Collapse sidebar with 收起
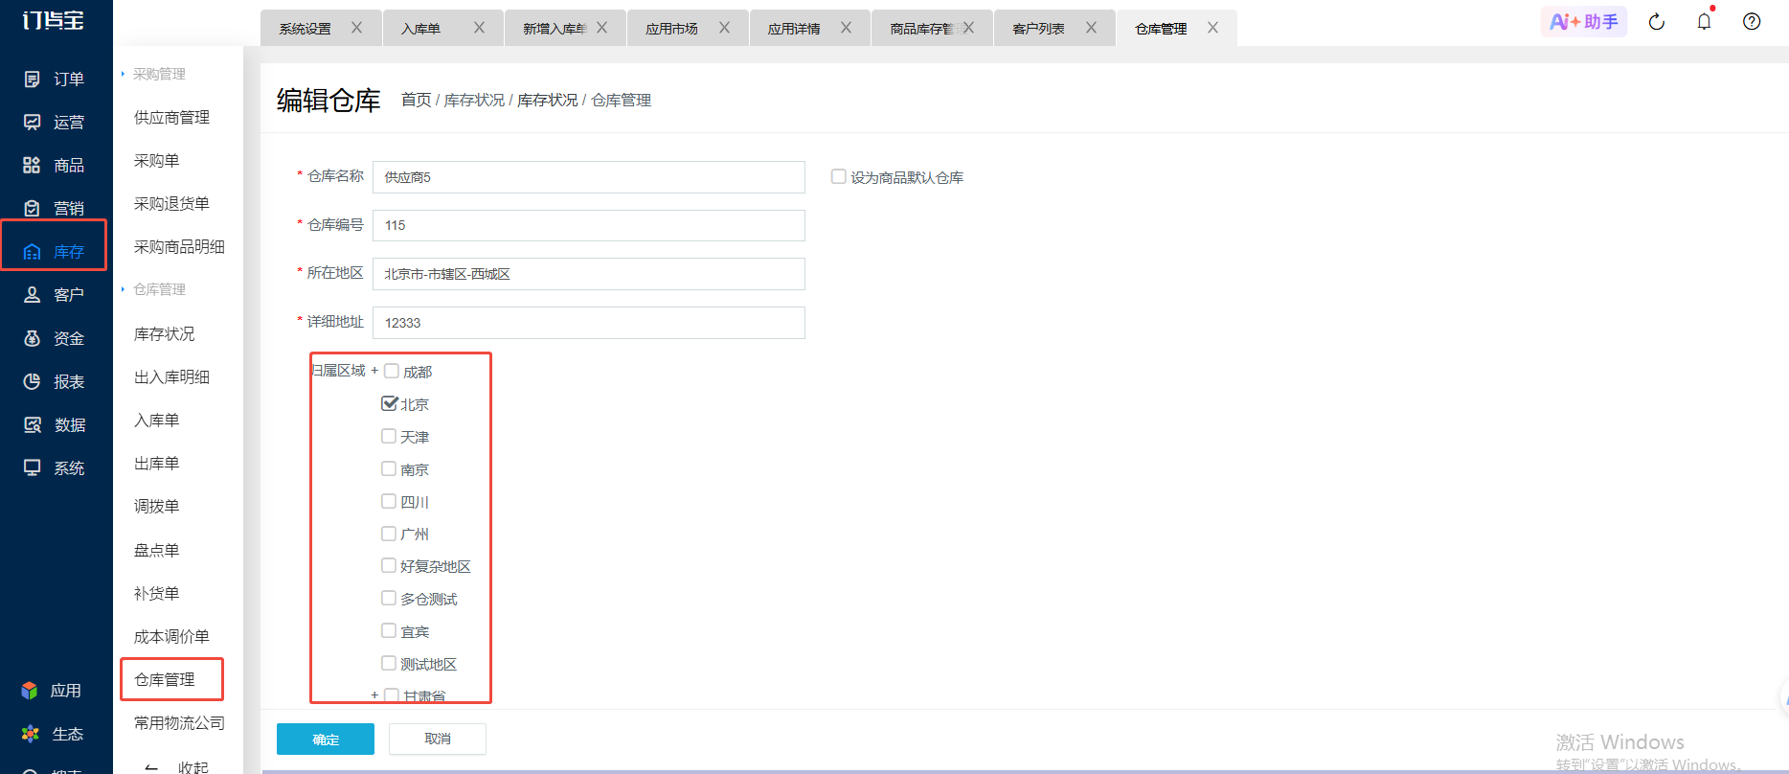The width and height of the screenshot is (1789, 774). tap(178, 767)
